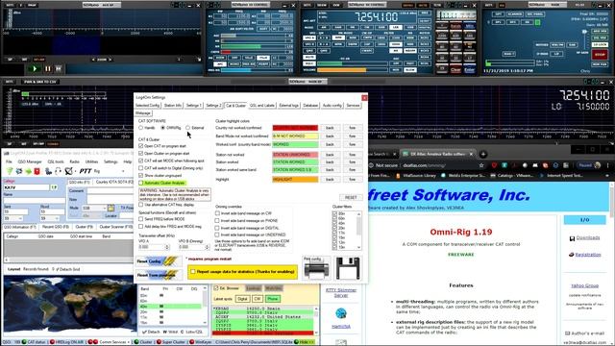
Task: Open the Utilities menu in Log4OM
Action: [91, 161]
